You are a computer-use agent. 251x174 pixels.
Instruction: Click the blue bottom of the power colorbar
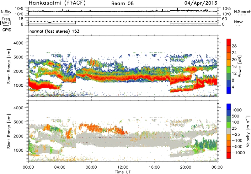click(229, 90)
